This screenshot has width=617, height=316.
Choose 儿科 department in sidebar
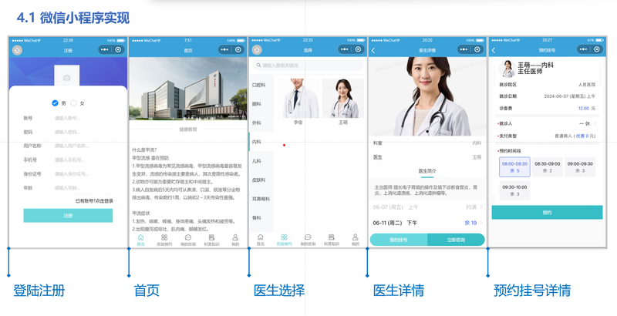coord(261,161)
